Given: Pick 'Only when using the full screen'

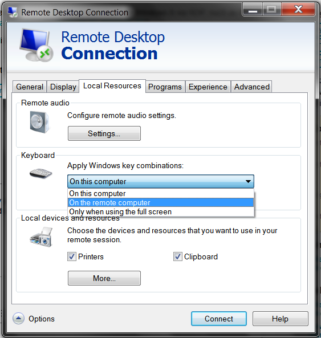Looking at the screenshot, I should point(161,211).
